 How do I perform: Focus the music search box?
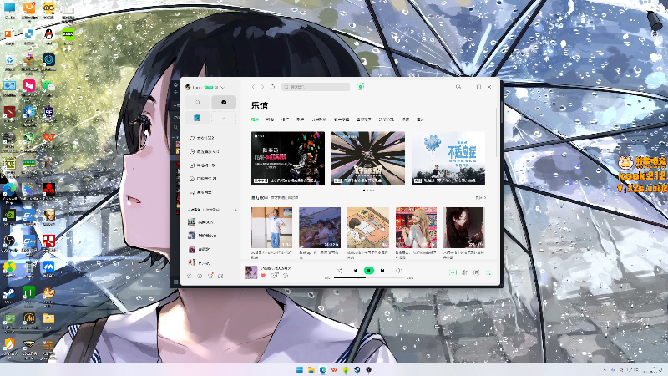tap(316, 87)
